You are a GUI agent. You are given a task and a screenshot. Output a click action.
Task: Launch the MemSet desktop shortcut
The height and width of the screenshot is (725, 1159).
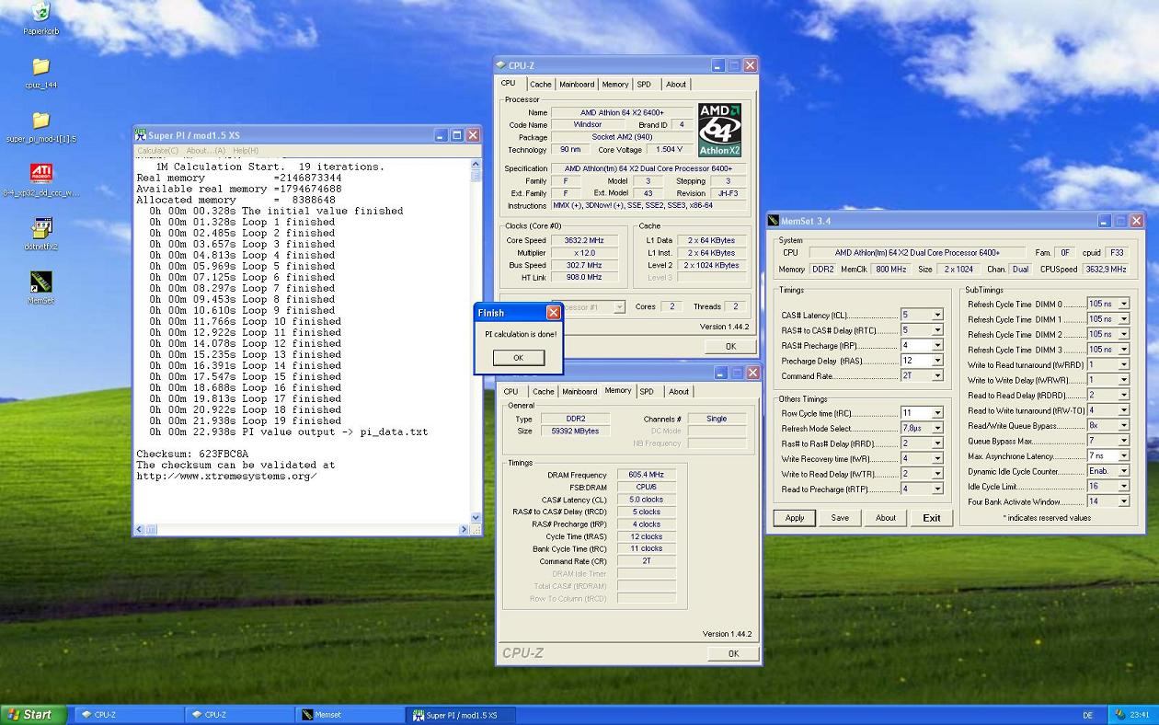pos(40,282)
